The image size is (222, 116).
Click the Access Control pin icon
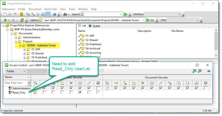pos(209,71)
